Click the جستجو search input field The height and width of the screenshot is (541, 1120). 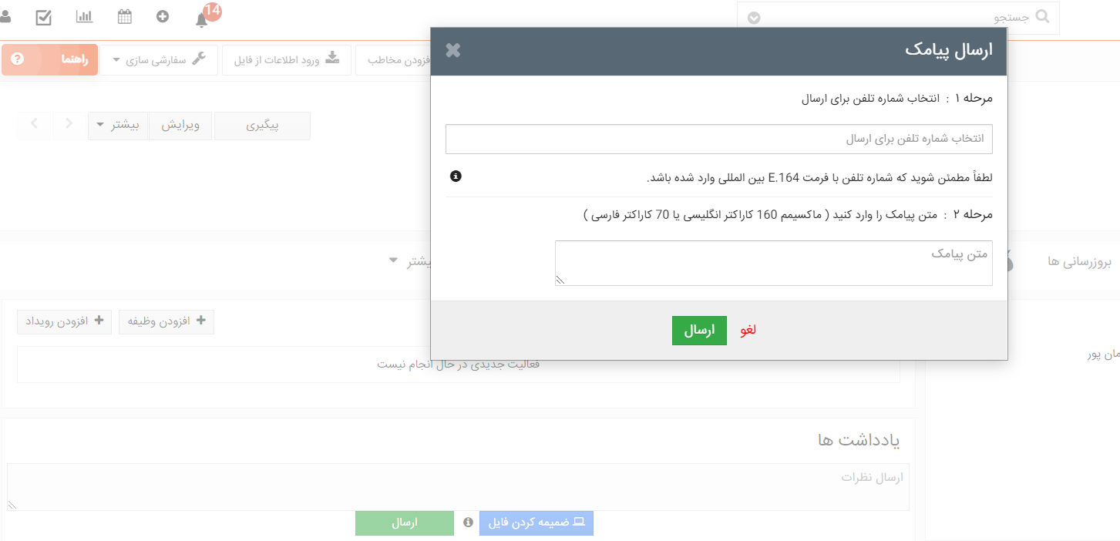[898, 18]
